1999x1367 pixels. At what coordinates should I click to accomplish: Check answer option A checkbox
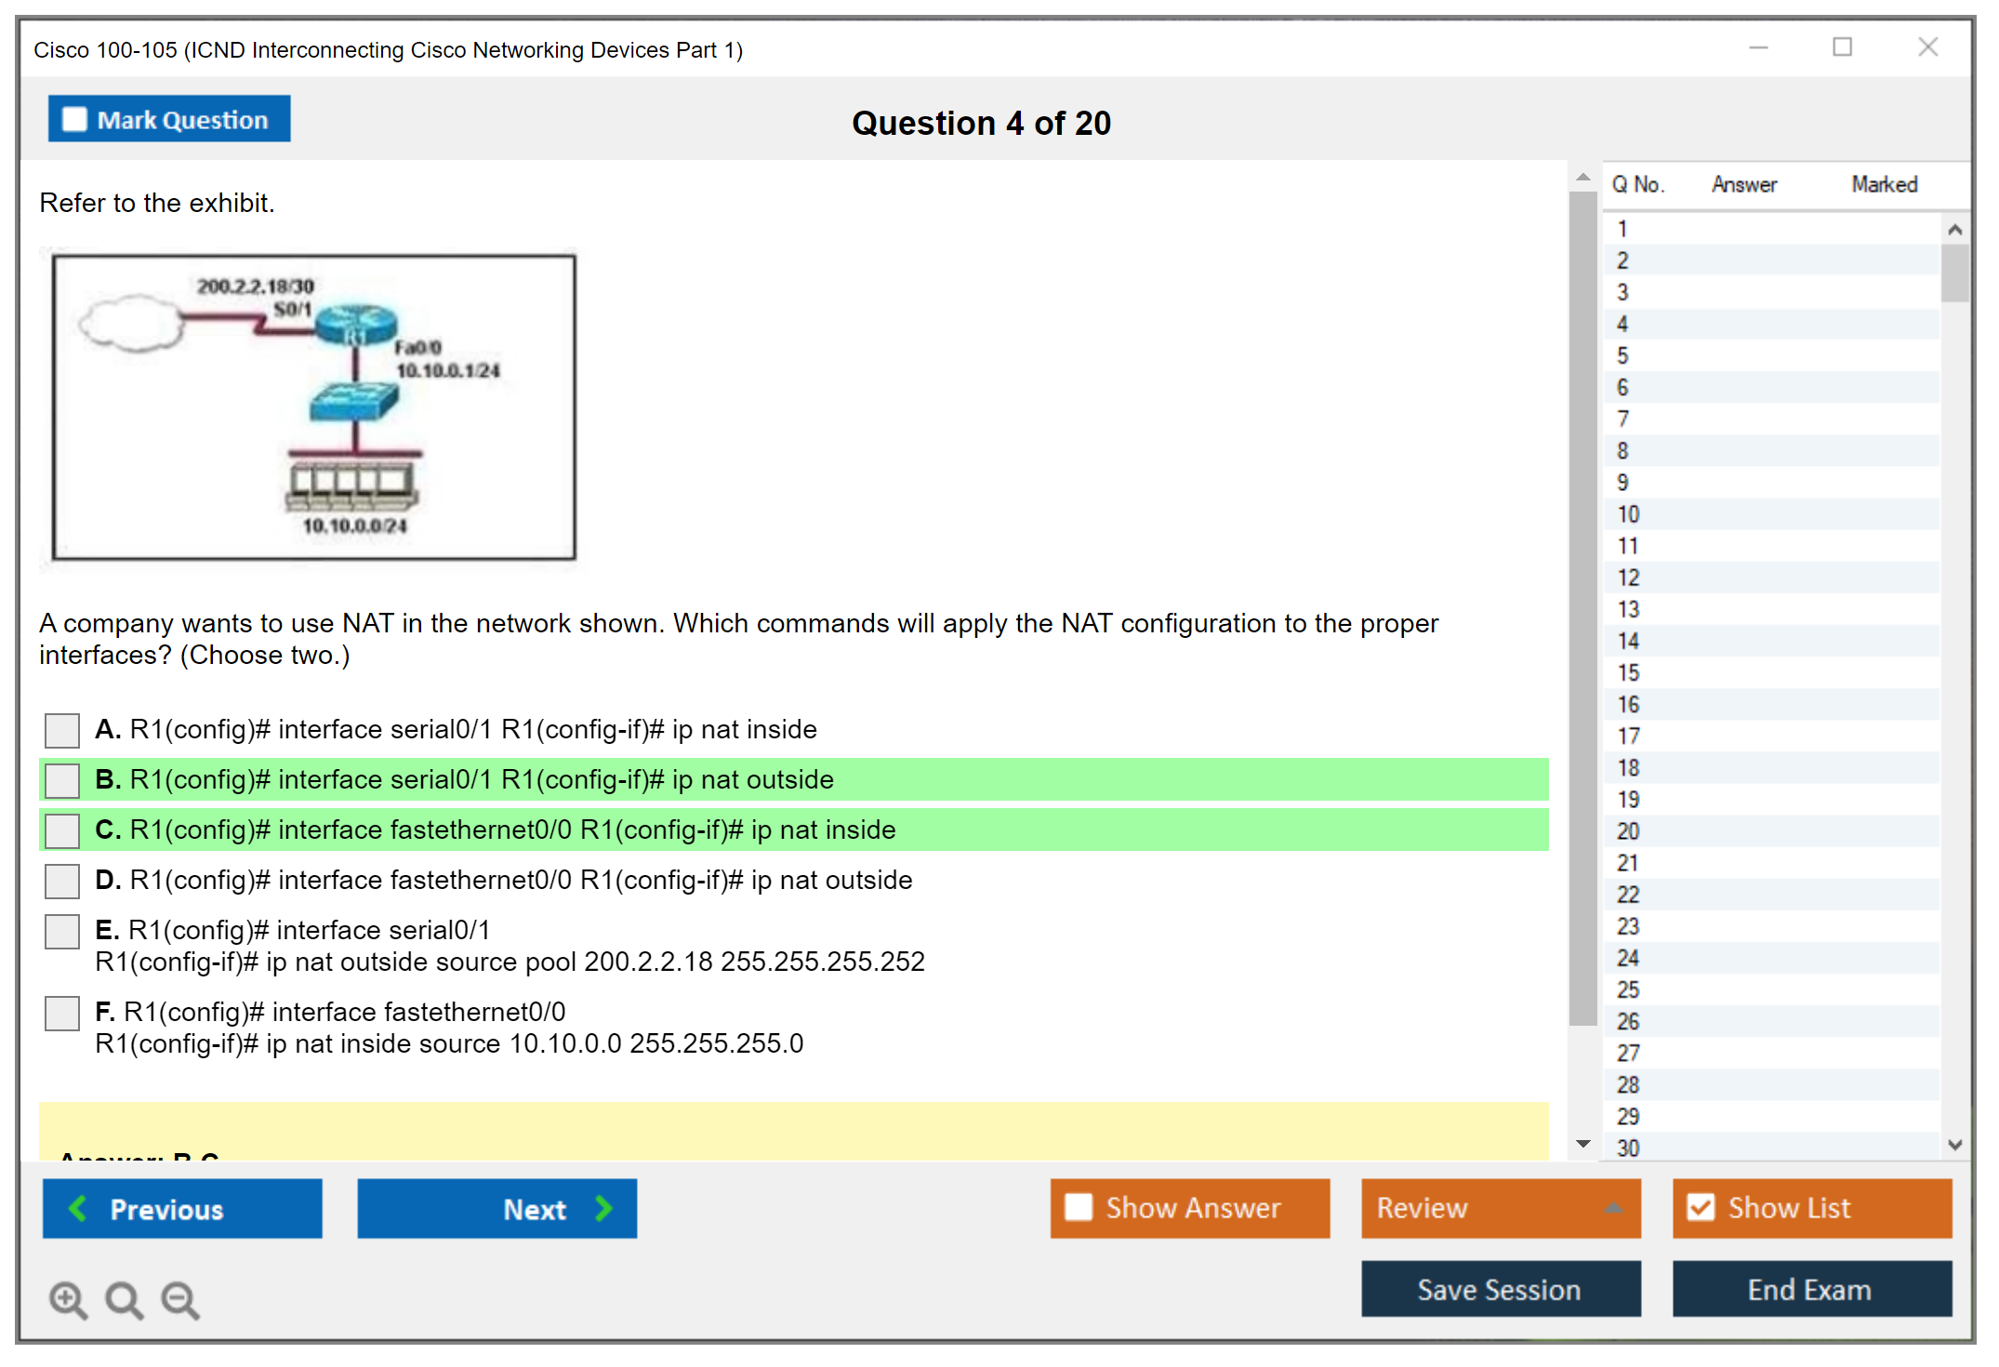(62, 730)
